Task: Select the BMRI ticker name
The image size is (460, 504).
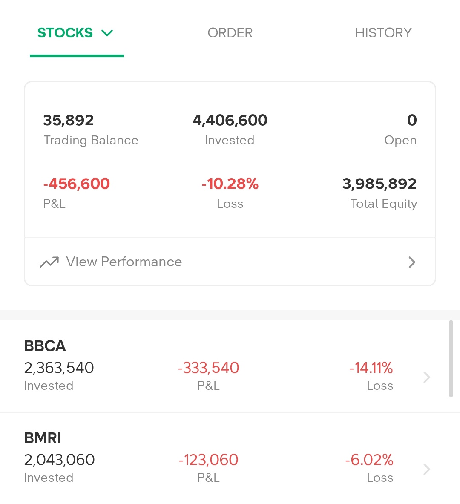Action: (43, 438)
